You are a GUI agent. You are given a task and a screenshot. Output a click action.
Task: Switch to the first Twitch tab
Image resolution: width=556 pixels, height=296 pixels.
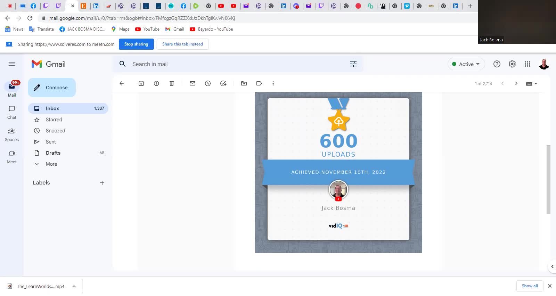(x=46, y=6)
